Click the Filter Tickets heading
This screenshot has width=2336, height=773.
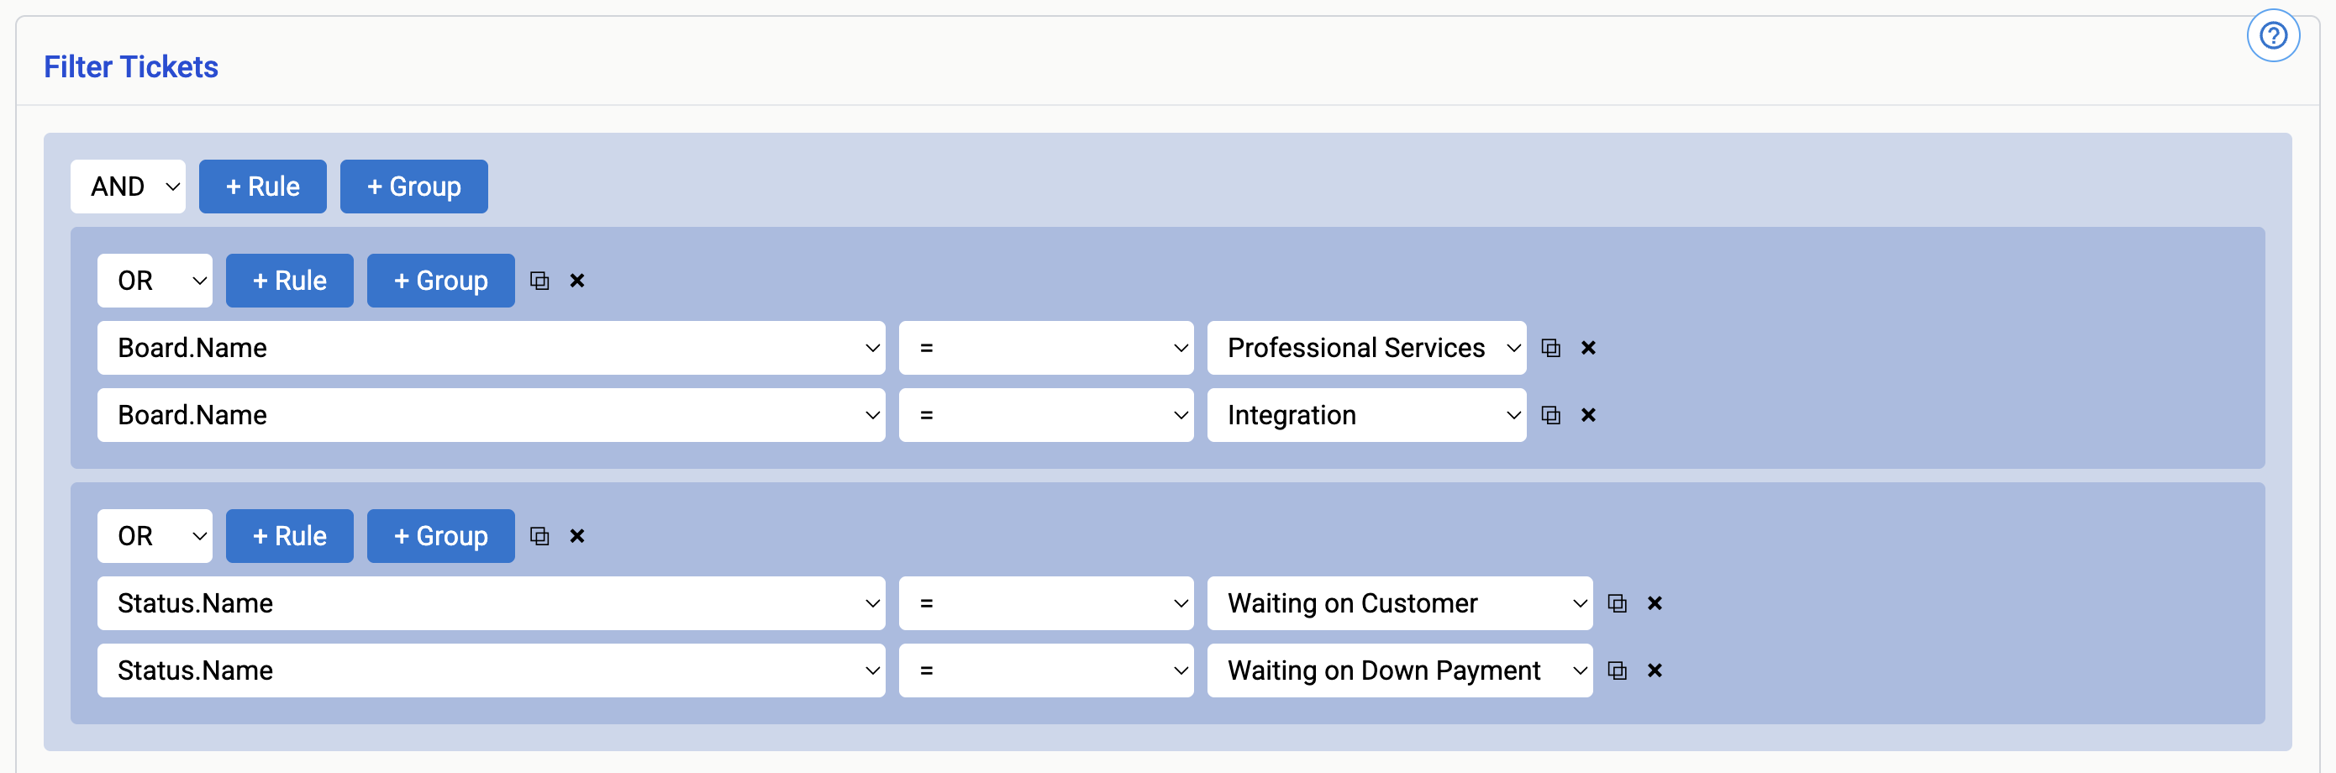coord(131,67)
